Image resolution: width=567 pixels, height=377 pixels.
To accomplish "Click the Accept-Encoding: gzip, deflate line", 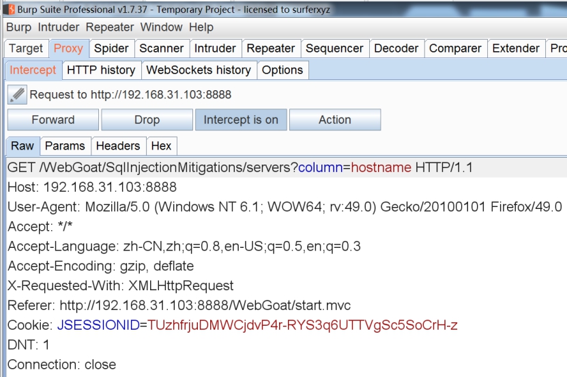I will 100,266.
